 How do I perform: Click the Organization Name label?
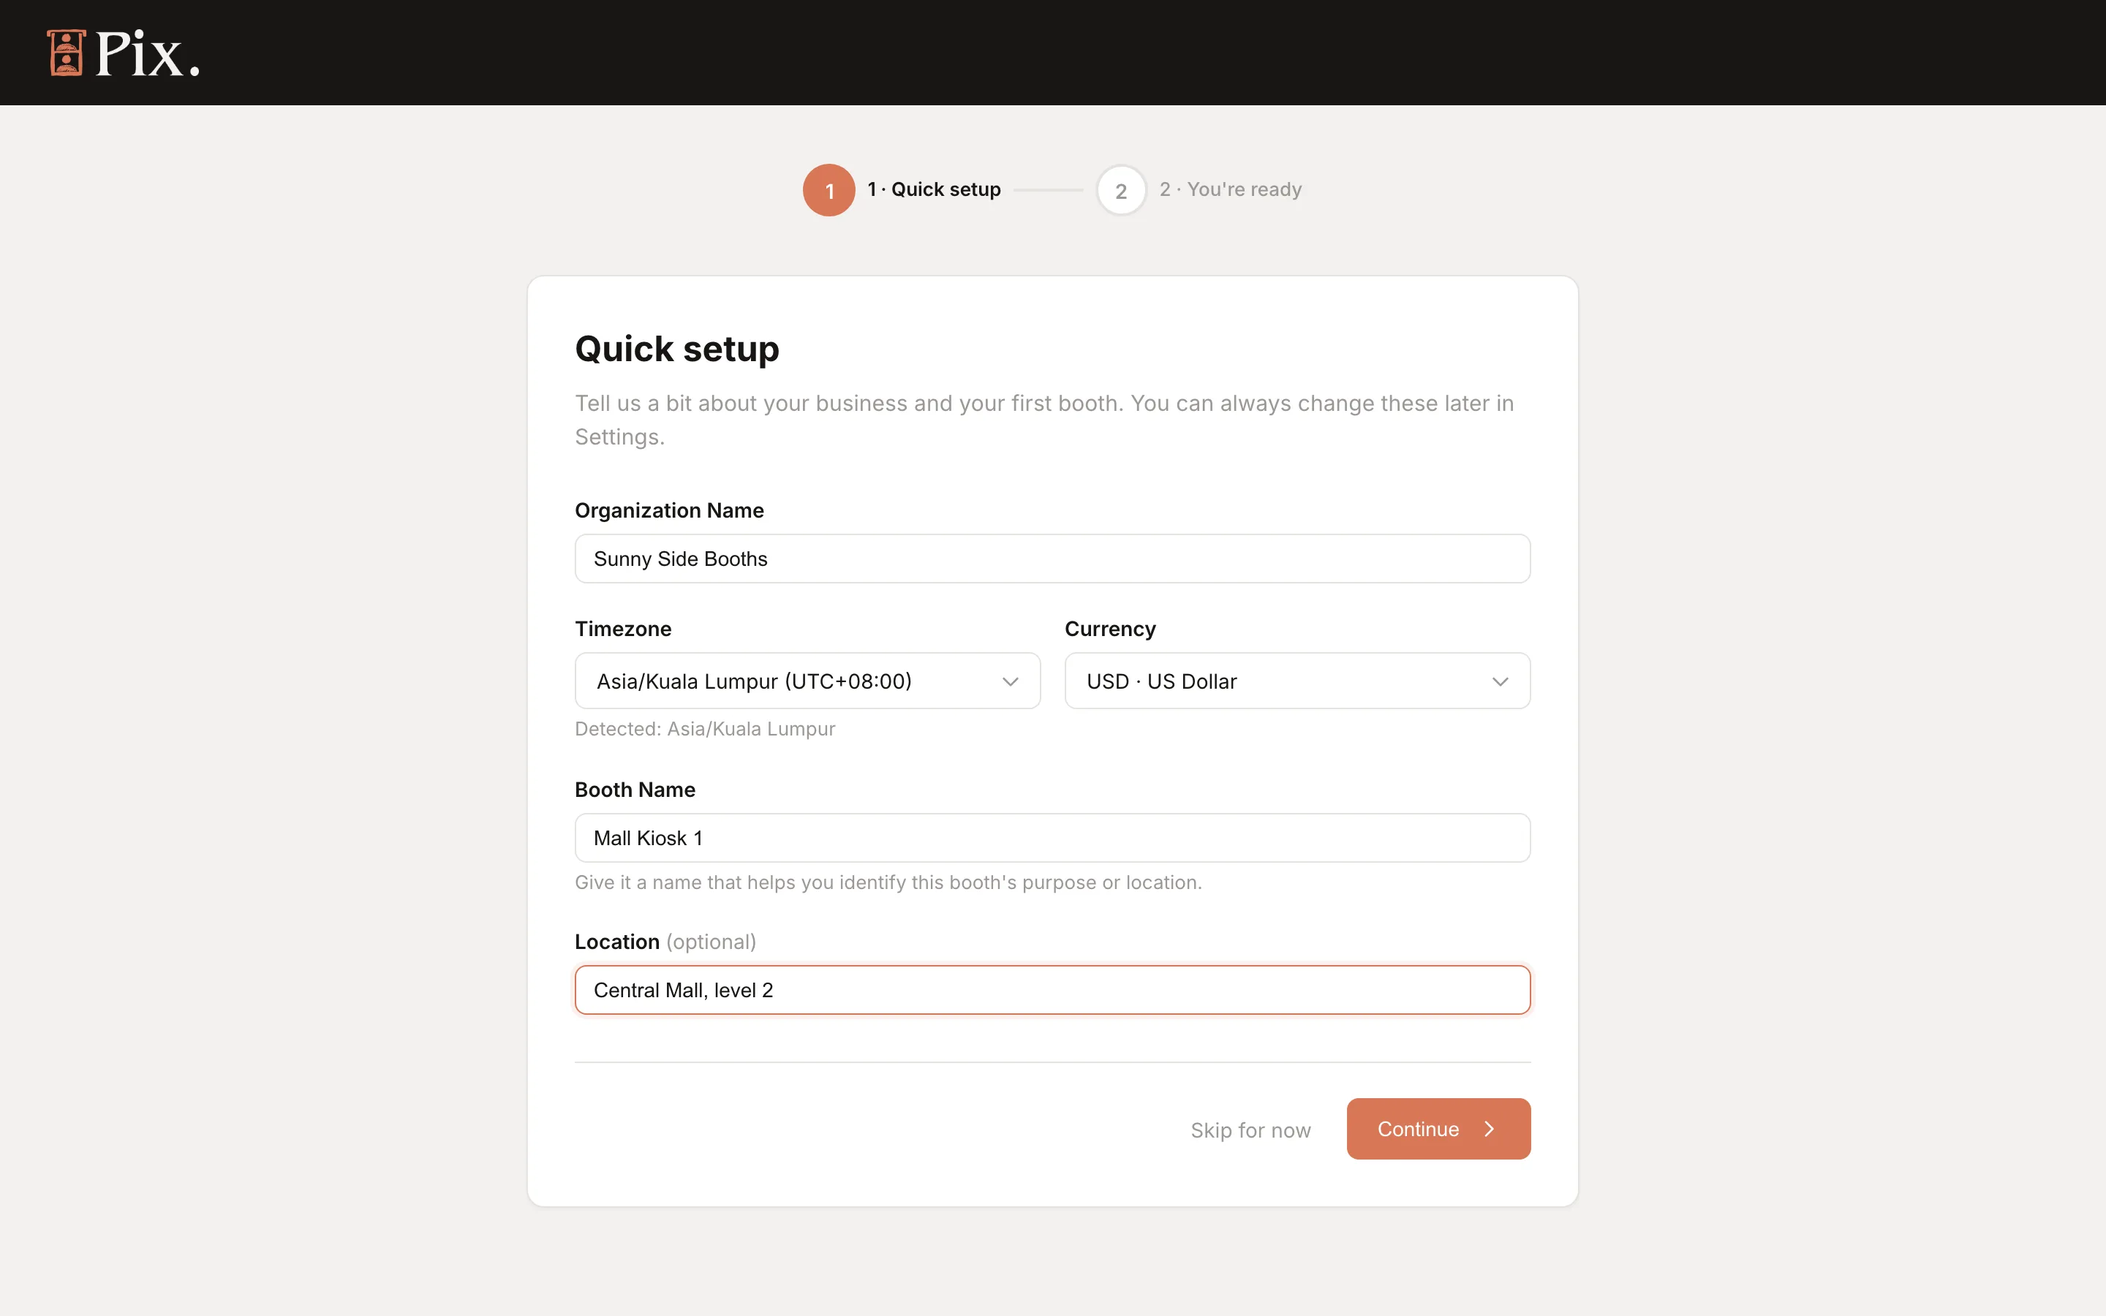(x=669, y=511)
